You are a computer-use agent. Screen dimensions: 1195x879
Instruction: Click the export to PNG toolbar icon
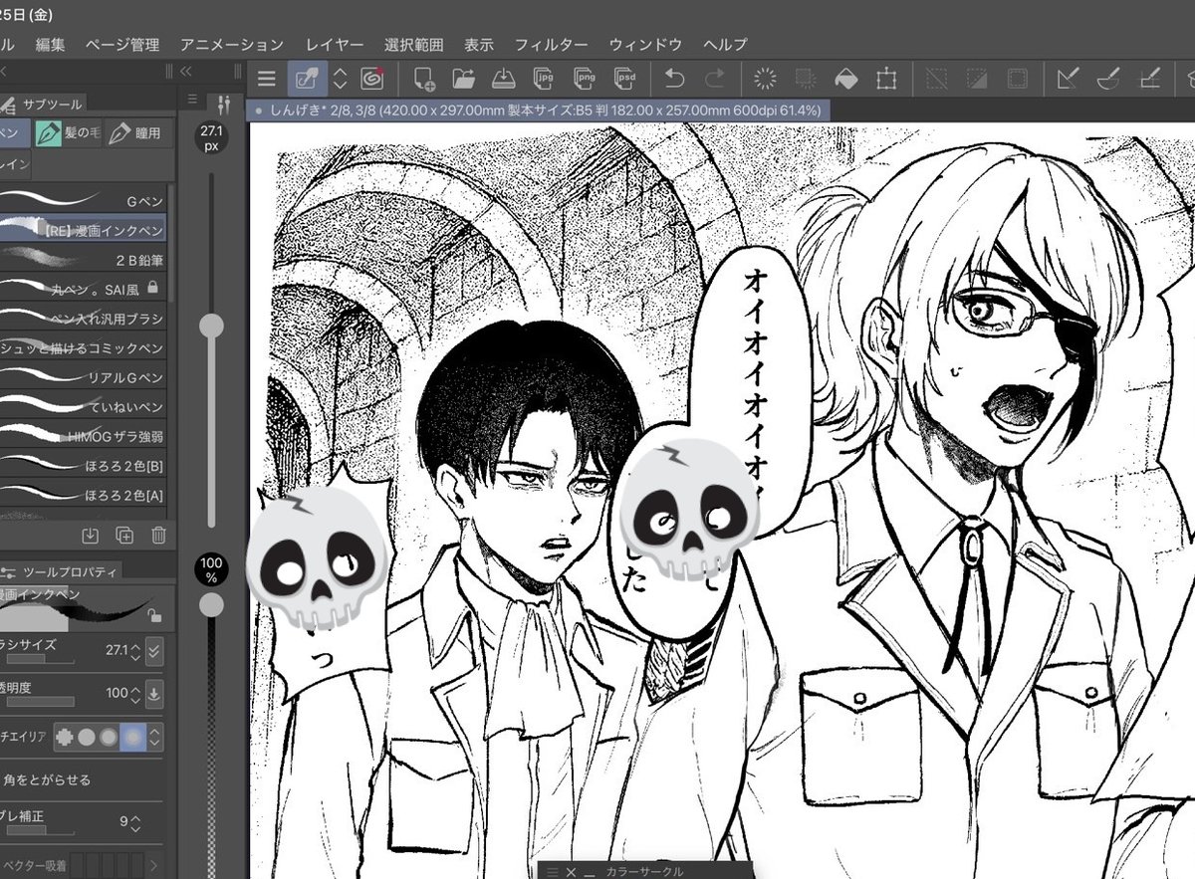coord(585,78)
